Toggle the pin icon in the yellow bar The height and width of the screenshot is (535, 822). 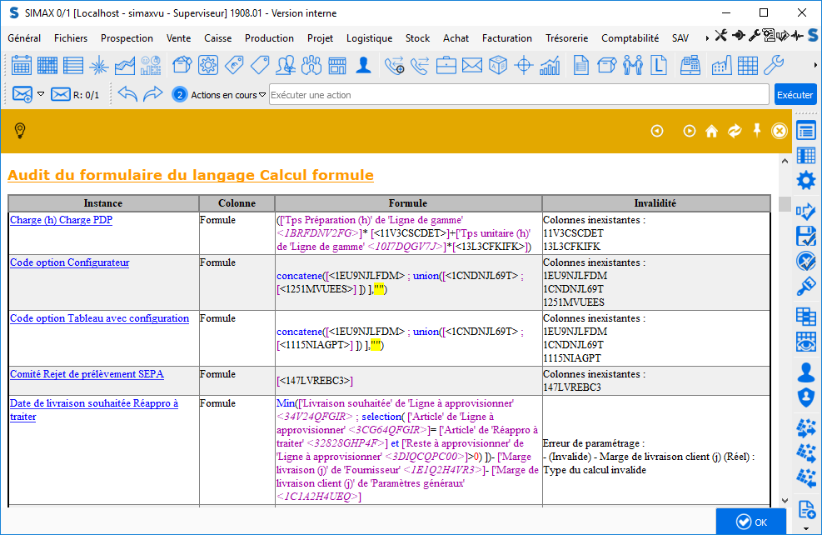click(x=757, y=131)
